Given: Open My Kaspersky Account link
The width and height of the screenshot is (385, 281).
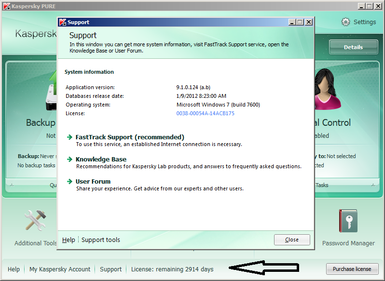Looking at the screenshot, I should point(60,269).
